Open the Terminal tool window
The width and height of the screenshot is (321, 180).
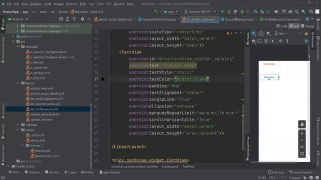click(x=52, y=172)
